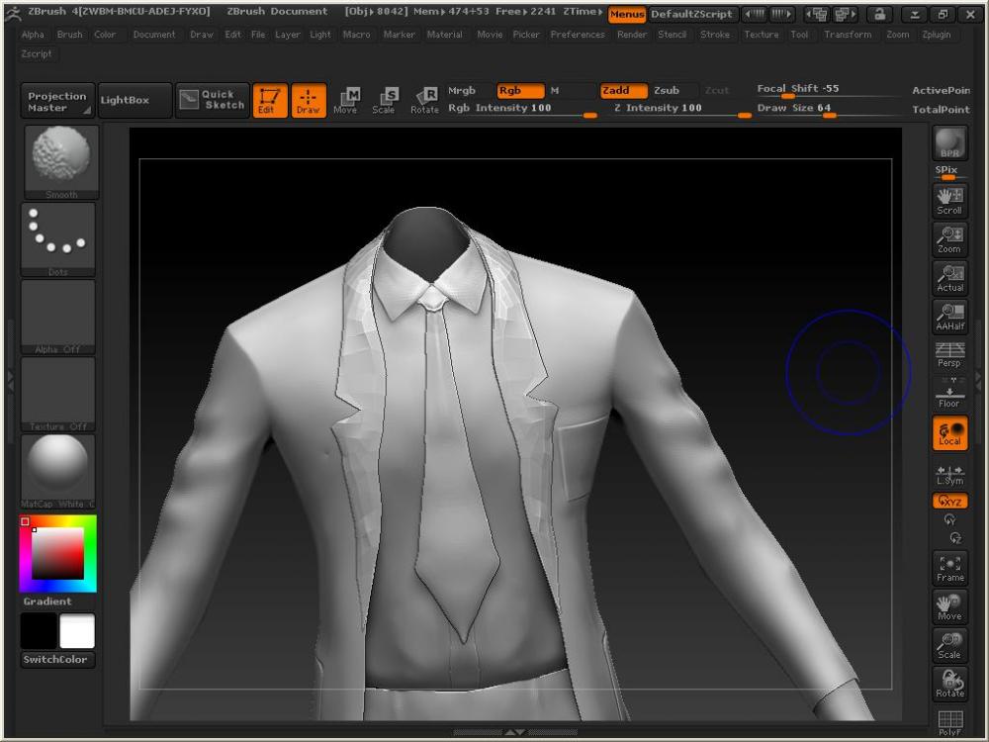
Task: Open the Brush menu
Action: point(69,35)
